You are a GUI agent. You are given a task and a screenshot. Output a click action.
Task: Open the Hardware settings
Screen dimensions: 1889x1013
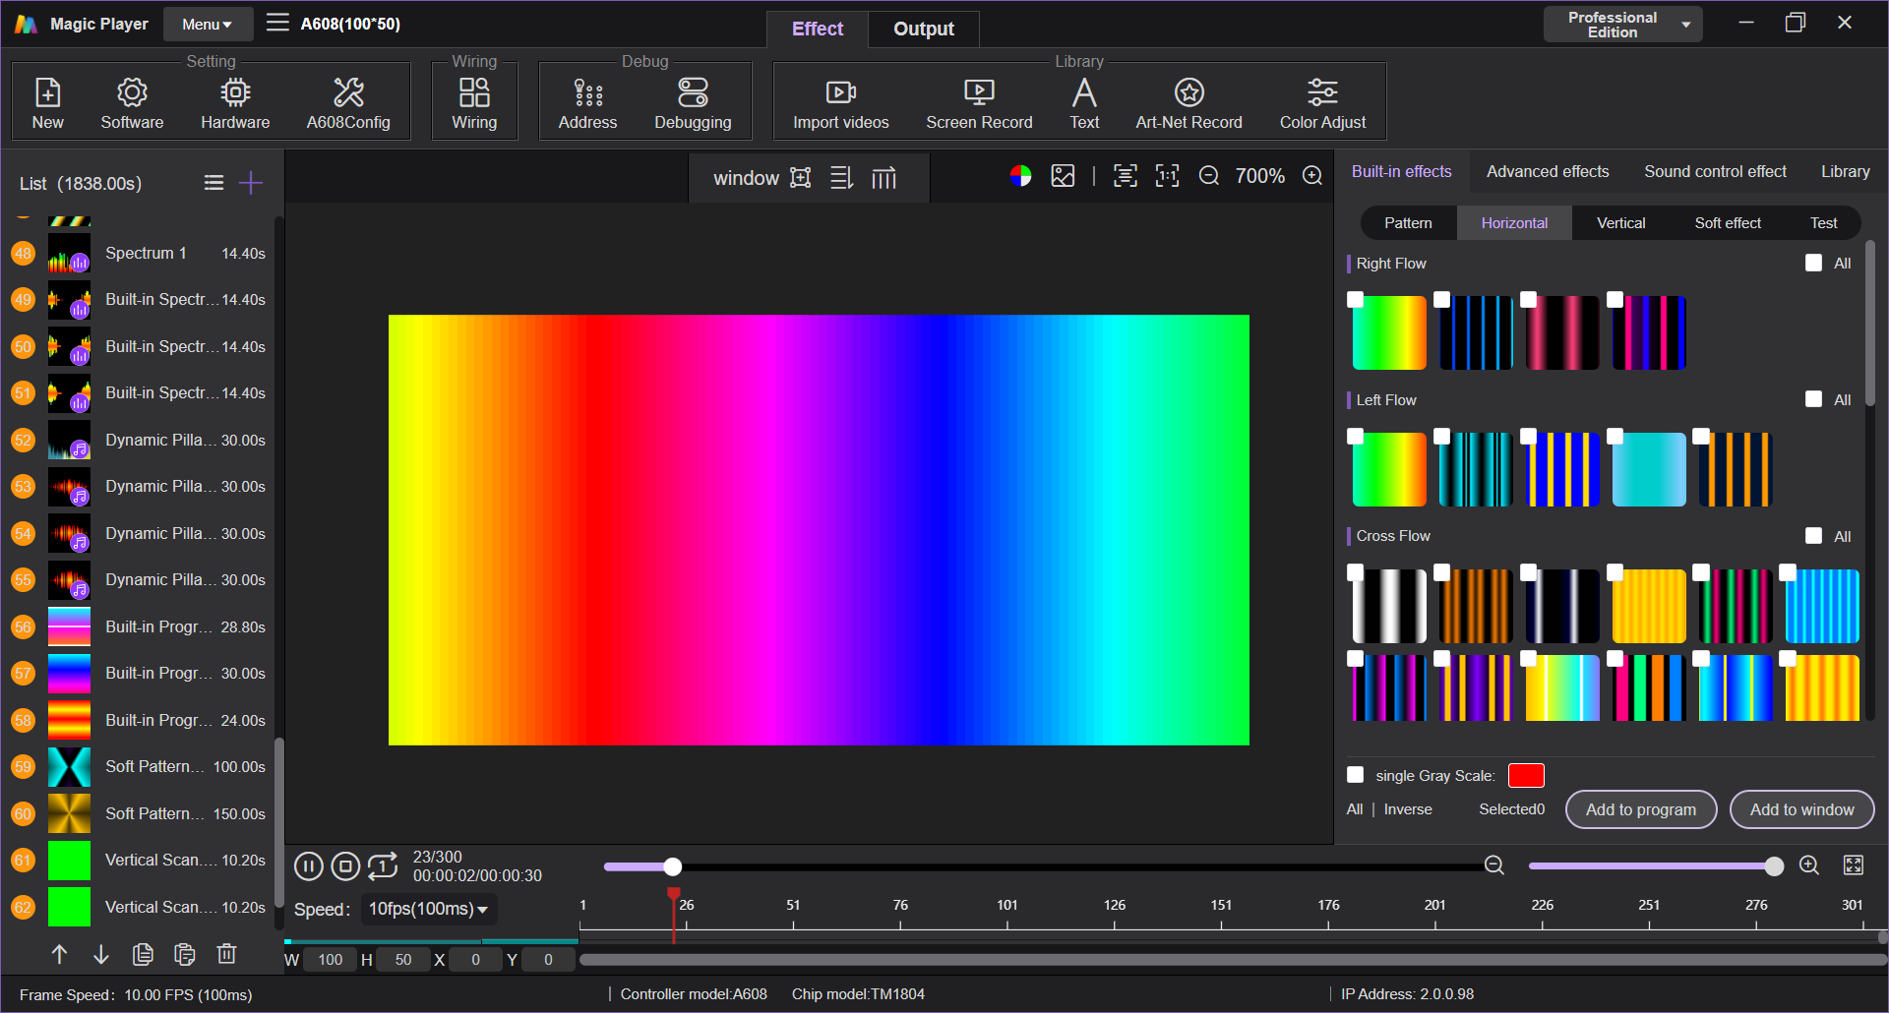(x=235, y=103)
